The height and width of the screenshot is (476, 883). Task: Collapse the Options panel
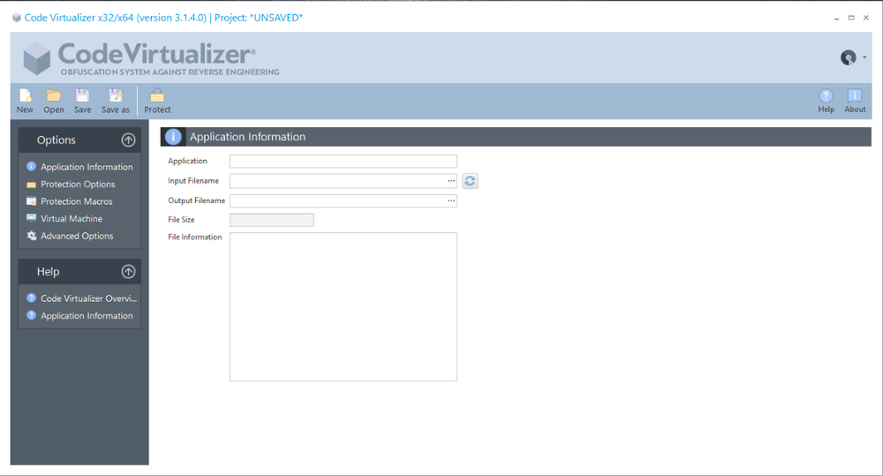pyautogui.click(x=128, y=140)
